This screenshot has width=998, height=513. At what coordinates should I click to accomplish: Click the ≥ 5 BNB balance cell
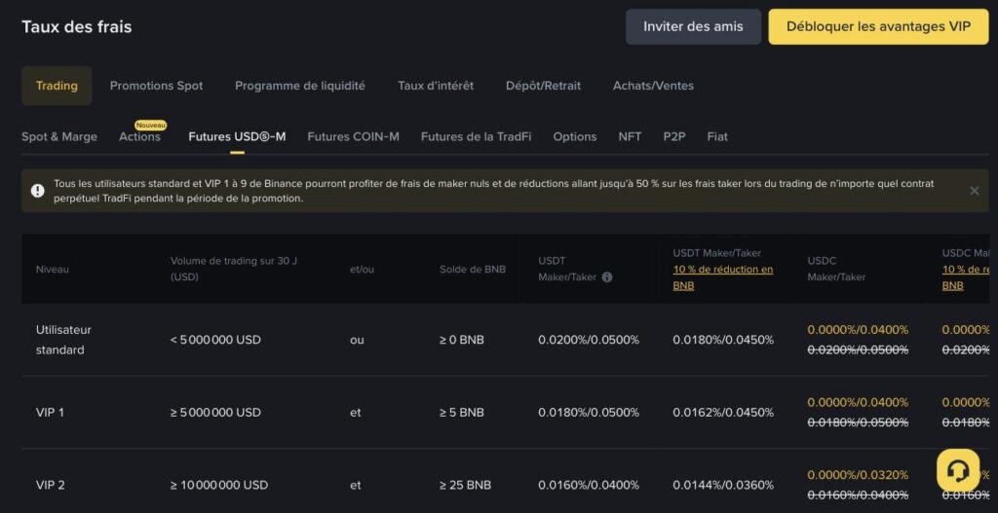tap(461, 413)
